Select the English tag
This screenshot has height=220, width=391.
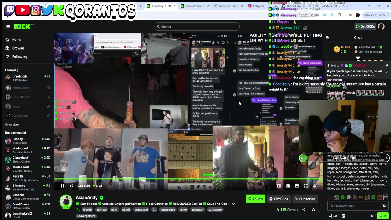pyautogui.click(x=87, y=210)
